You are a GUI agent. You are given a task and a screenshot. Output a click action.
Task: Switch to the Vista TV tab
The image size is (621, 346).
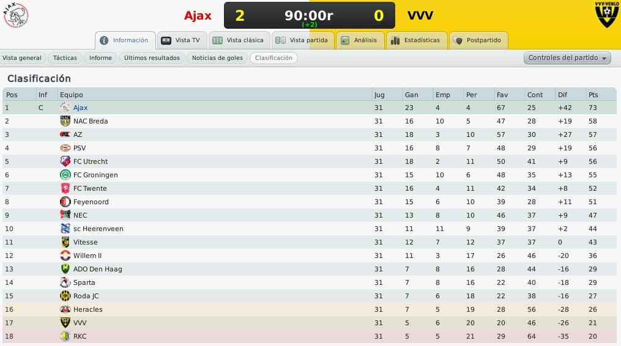point(182,40)
